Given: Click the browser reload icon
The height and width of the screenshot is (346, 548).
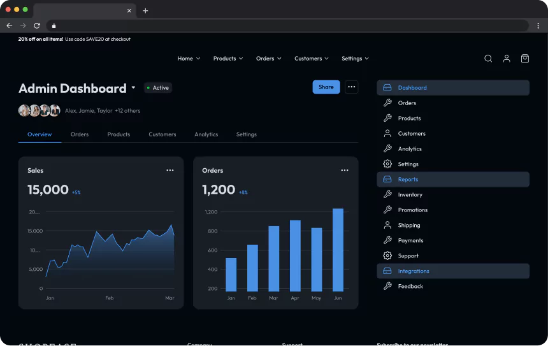Looking at the screenshot, I should tap(37, 25).
